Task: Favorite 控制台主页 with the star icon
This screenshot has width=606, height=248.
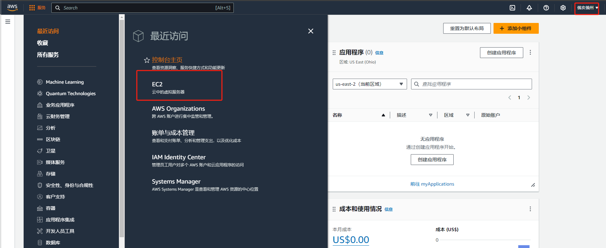Action: tap(147, 60)
